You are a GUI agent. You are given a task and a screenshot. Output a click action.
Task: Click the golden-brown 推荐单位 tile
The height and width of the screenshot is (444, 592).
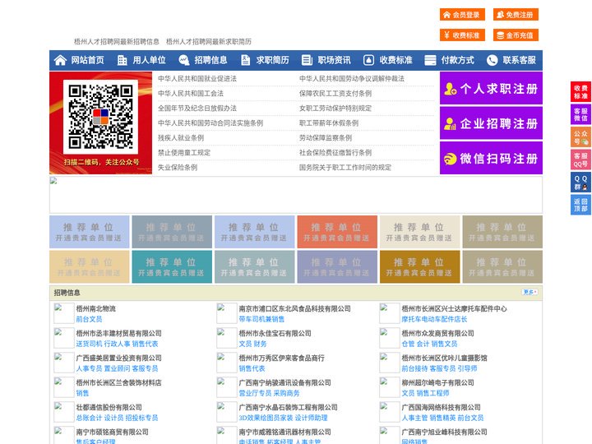tap(420, 266)
